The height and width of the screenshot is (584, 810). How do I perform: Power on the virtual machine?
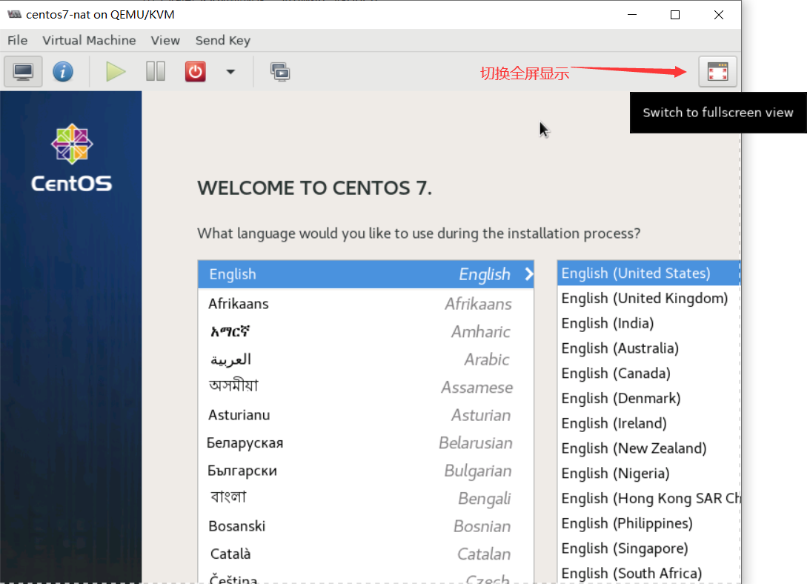point(115,71)
